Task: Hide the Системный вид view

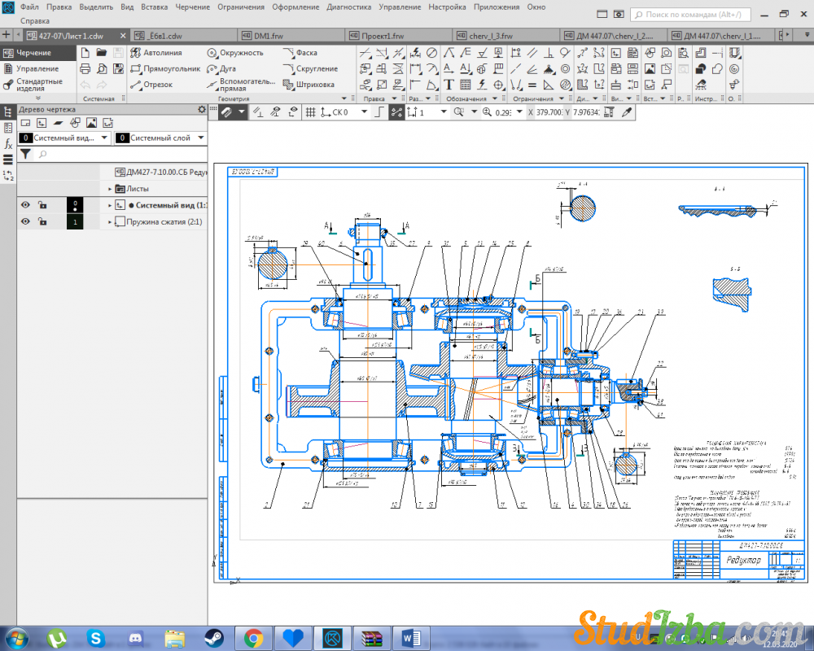Action: (x=25, y=205)
